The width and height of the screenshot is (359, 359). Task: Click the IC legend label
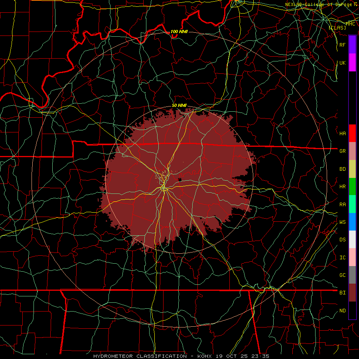click(342, 258)
